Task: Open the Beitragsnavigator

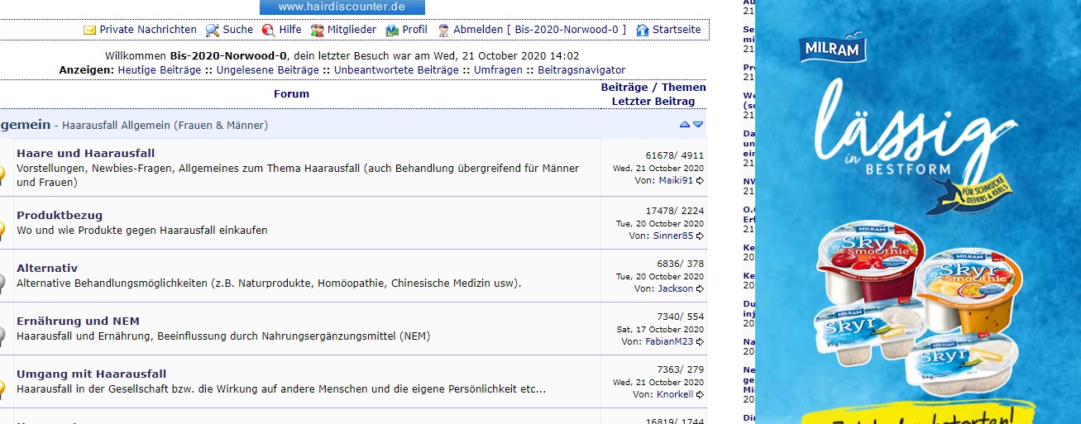Action: [x=581, y=70]
